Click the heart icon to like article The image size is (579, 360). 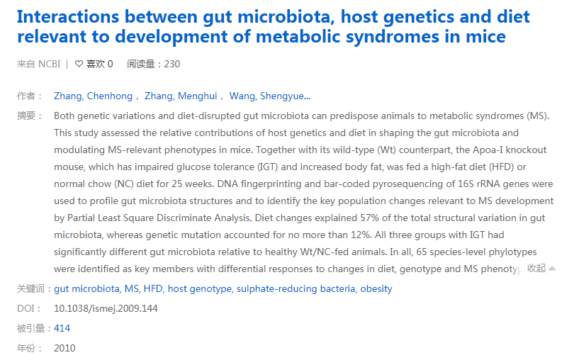tap(79, 64)
